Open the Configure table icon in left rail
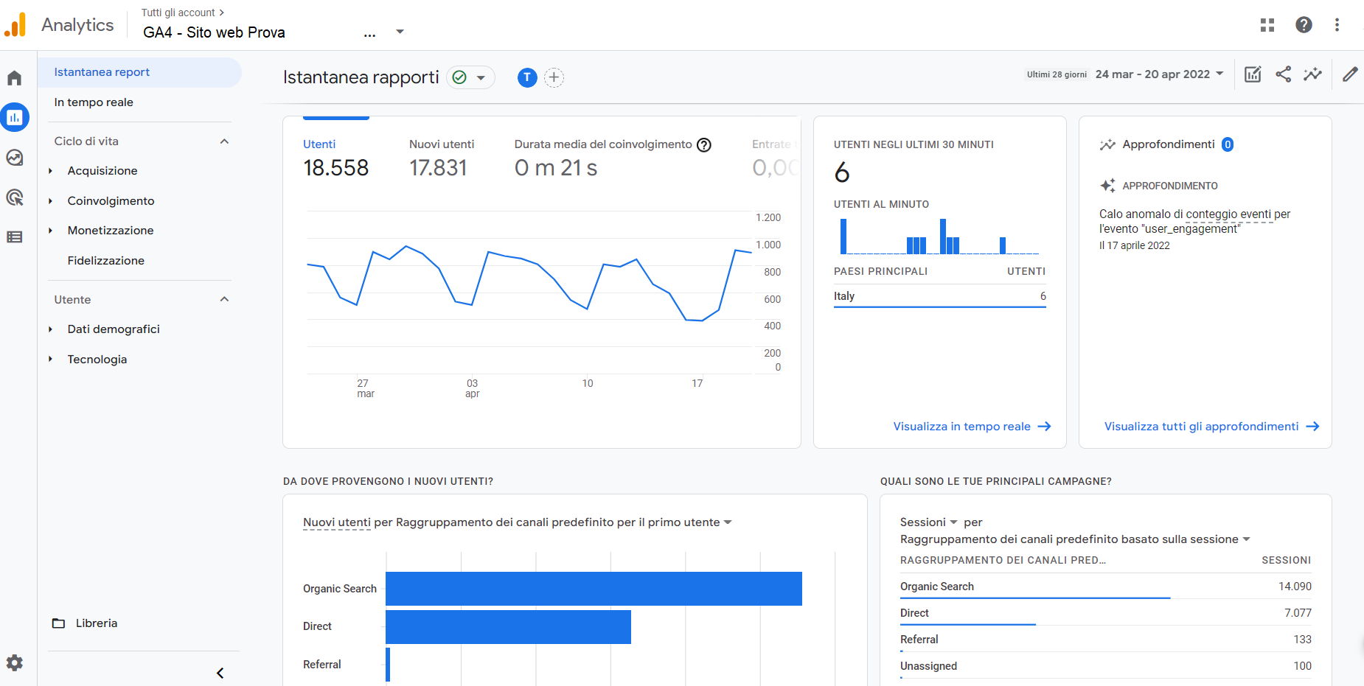Viewport: 1364px width, 686px height. (x=15, y=237)
